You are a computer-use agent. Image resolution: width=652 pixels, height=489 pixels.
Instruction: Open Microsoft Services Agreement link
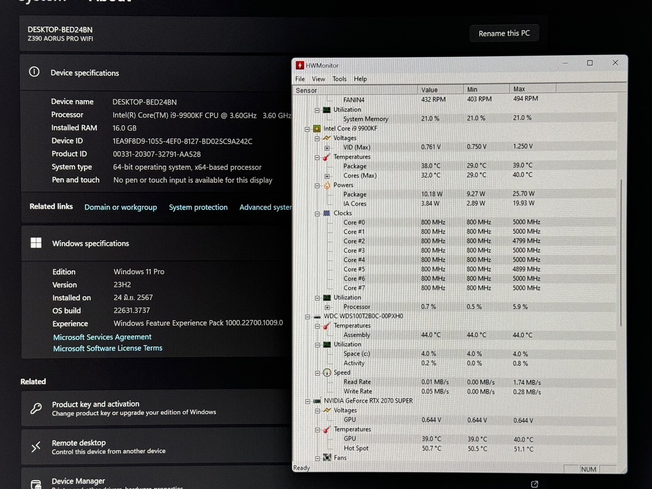pyautogui.click(x=102, y=337)
